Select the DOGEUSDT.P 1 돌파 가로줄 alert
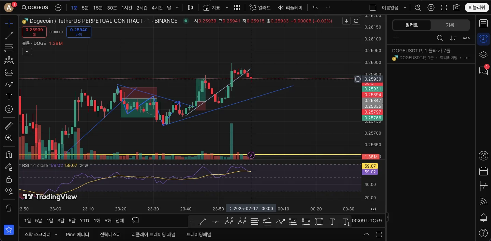The image size is (491, 241). (x=431, y=54)
